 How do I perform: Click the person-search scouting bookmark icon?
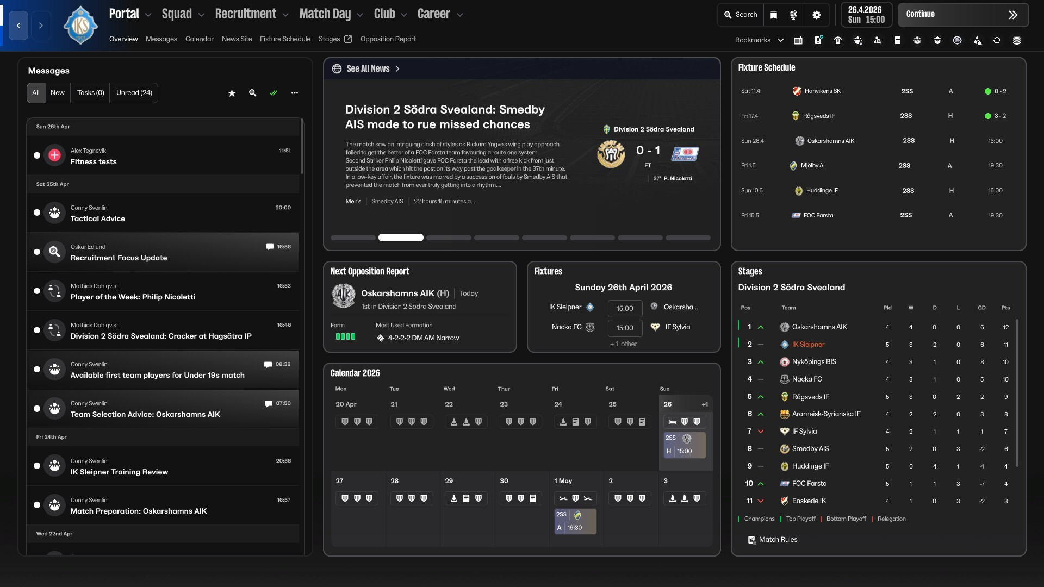(878, 40)
